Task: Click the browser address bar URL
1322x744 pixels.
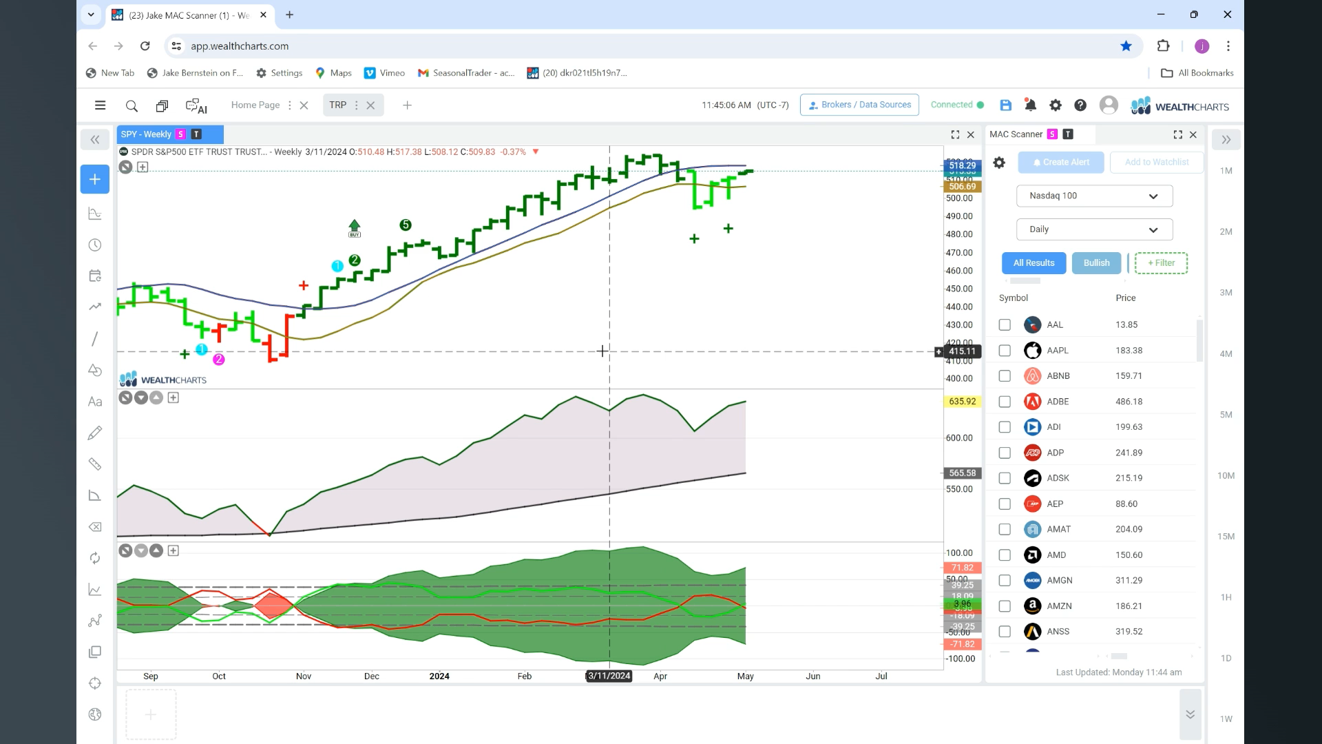Action: click(240, 46)
